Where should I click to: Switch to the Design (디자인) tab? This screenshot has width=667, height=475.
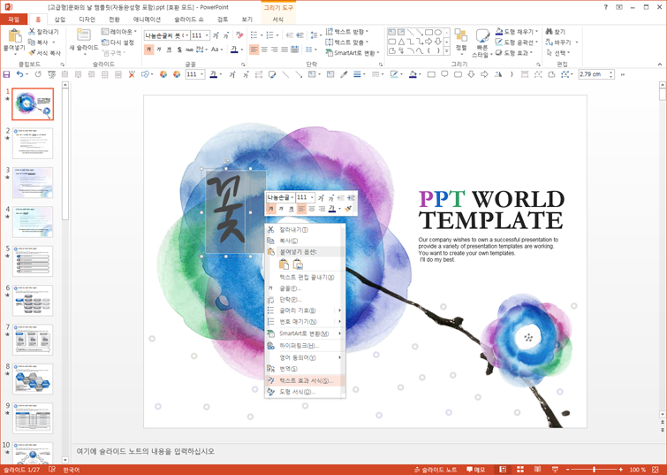click(87, 19)
